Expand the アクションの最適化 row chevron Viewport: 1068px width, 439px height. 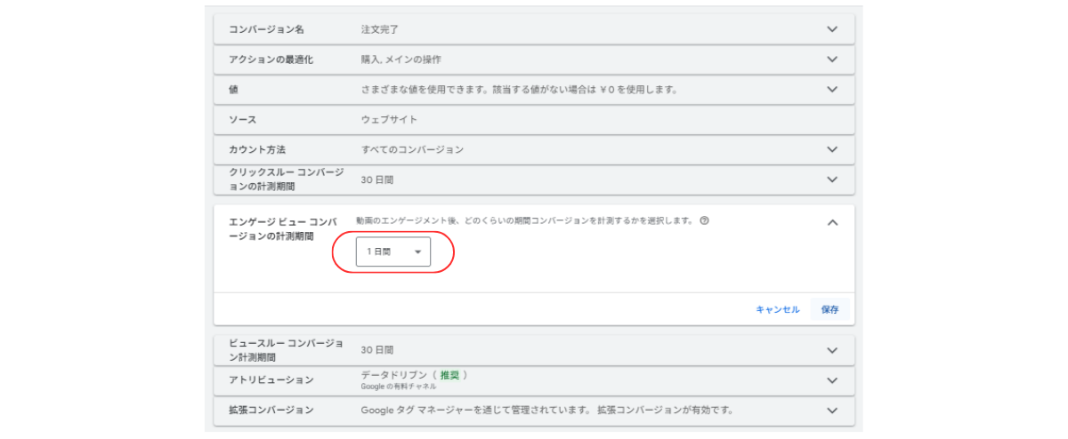pos(832,60)
